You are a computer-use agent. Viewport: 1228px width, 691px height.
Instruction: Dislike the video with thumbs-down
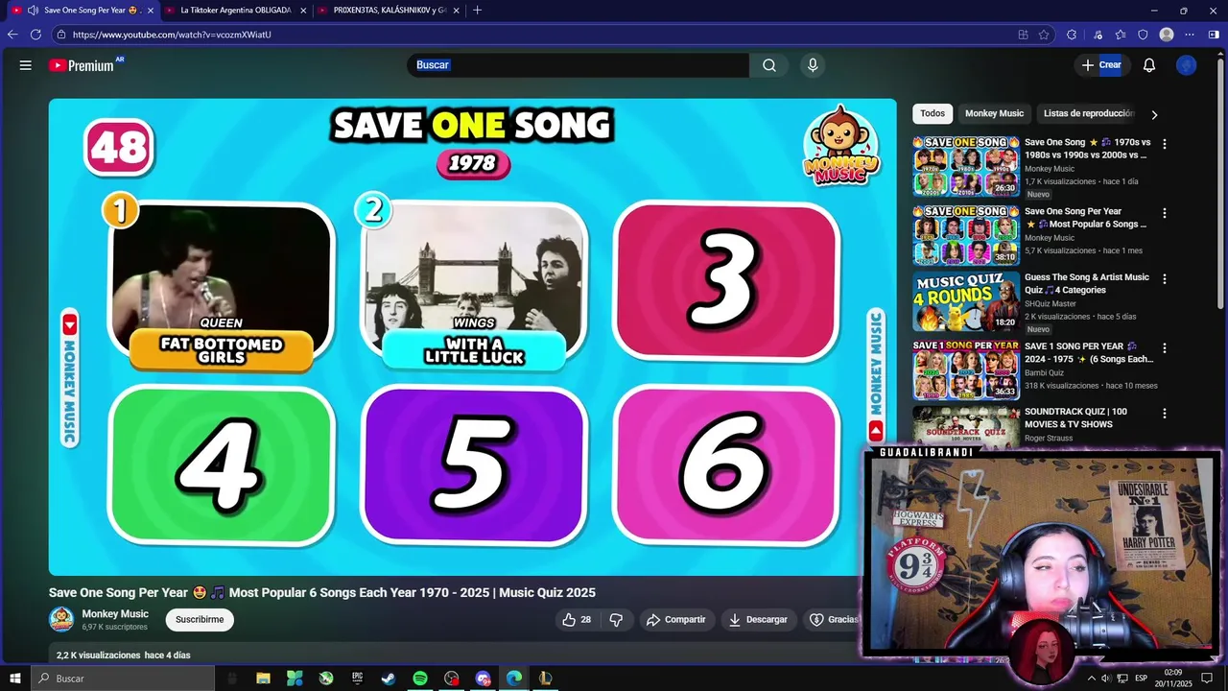(616, 620)
